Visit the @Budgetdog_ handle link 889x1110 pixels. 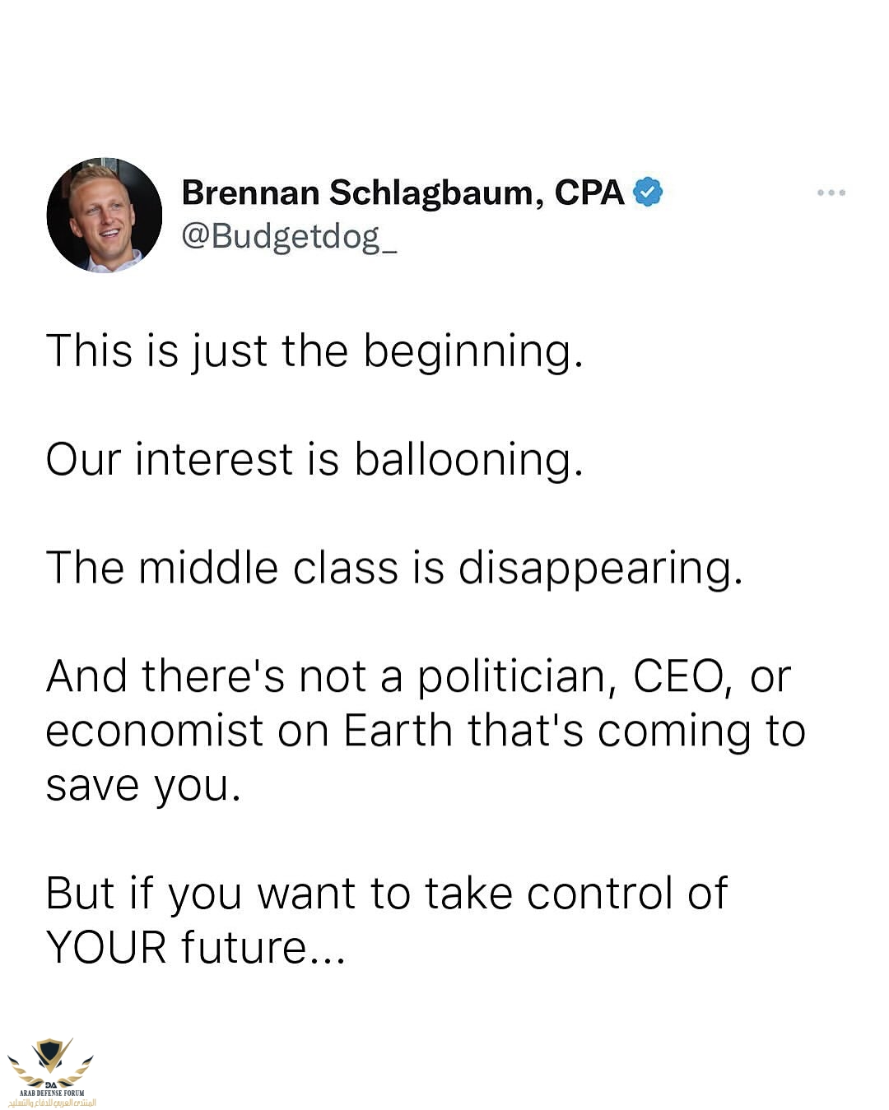pyautogui.click(x=289, y=236)
